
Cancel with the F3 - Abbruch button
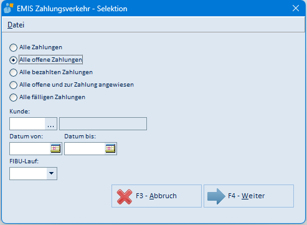156,196
